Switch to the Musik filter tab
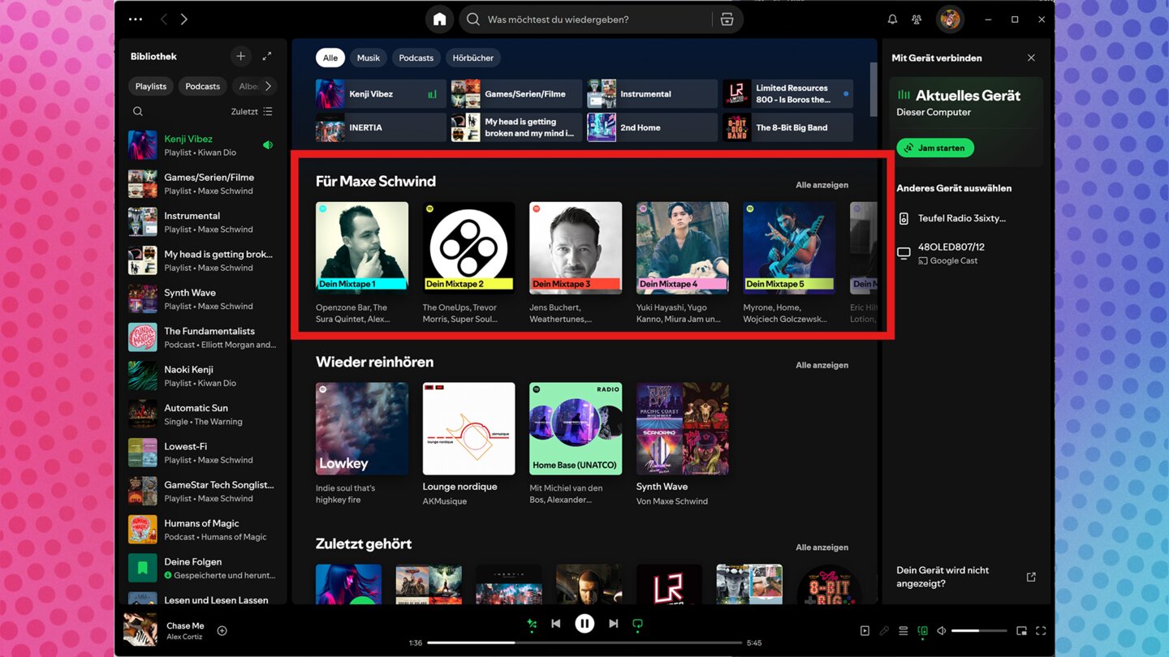Viewport: 1169px width, 657px height. (x=369, y=58)
